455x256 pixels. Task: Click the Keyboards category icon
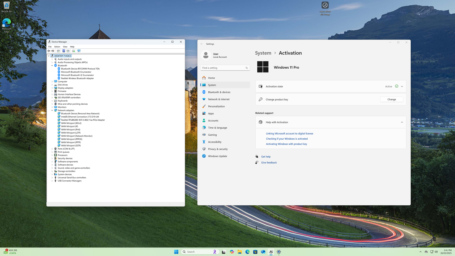[55, 101]
